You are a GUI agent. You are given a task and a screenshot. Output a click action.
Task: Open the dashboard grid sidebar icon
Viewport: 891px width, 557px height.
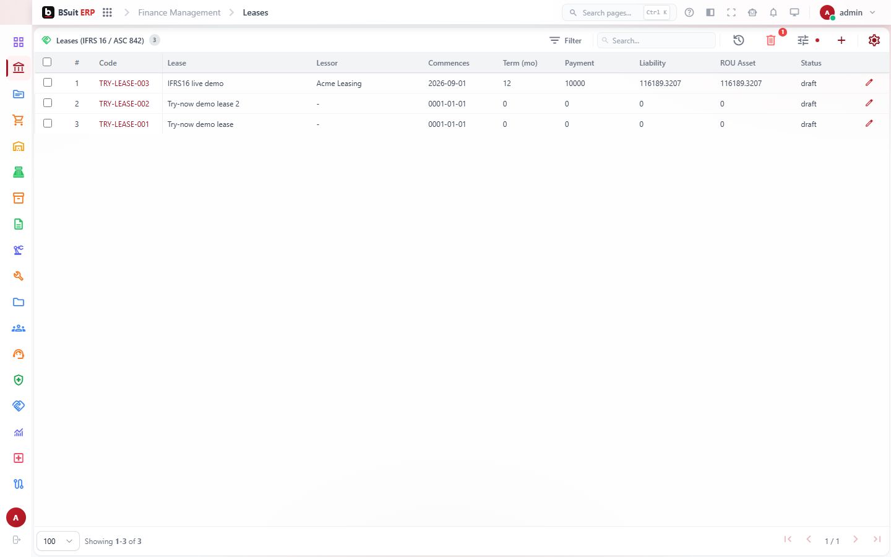tap(19, 42)
